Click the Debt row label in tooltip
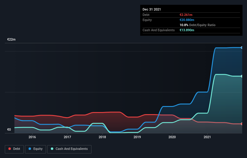Screen dimensions: 247x158 coord(146,15)
